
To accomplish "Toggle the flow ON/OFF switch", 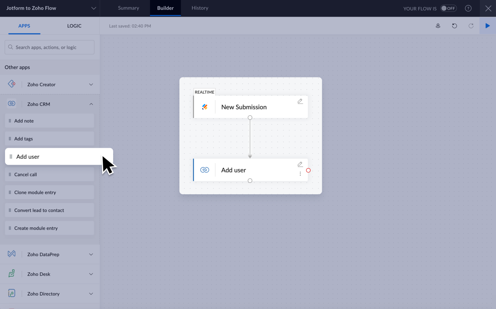I will tap(448, 9).
